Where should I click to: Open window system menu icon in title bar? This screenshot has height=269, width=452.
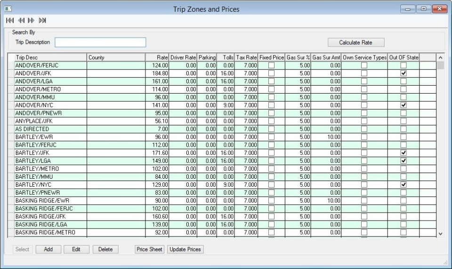[8, 9]
